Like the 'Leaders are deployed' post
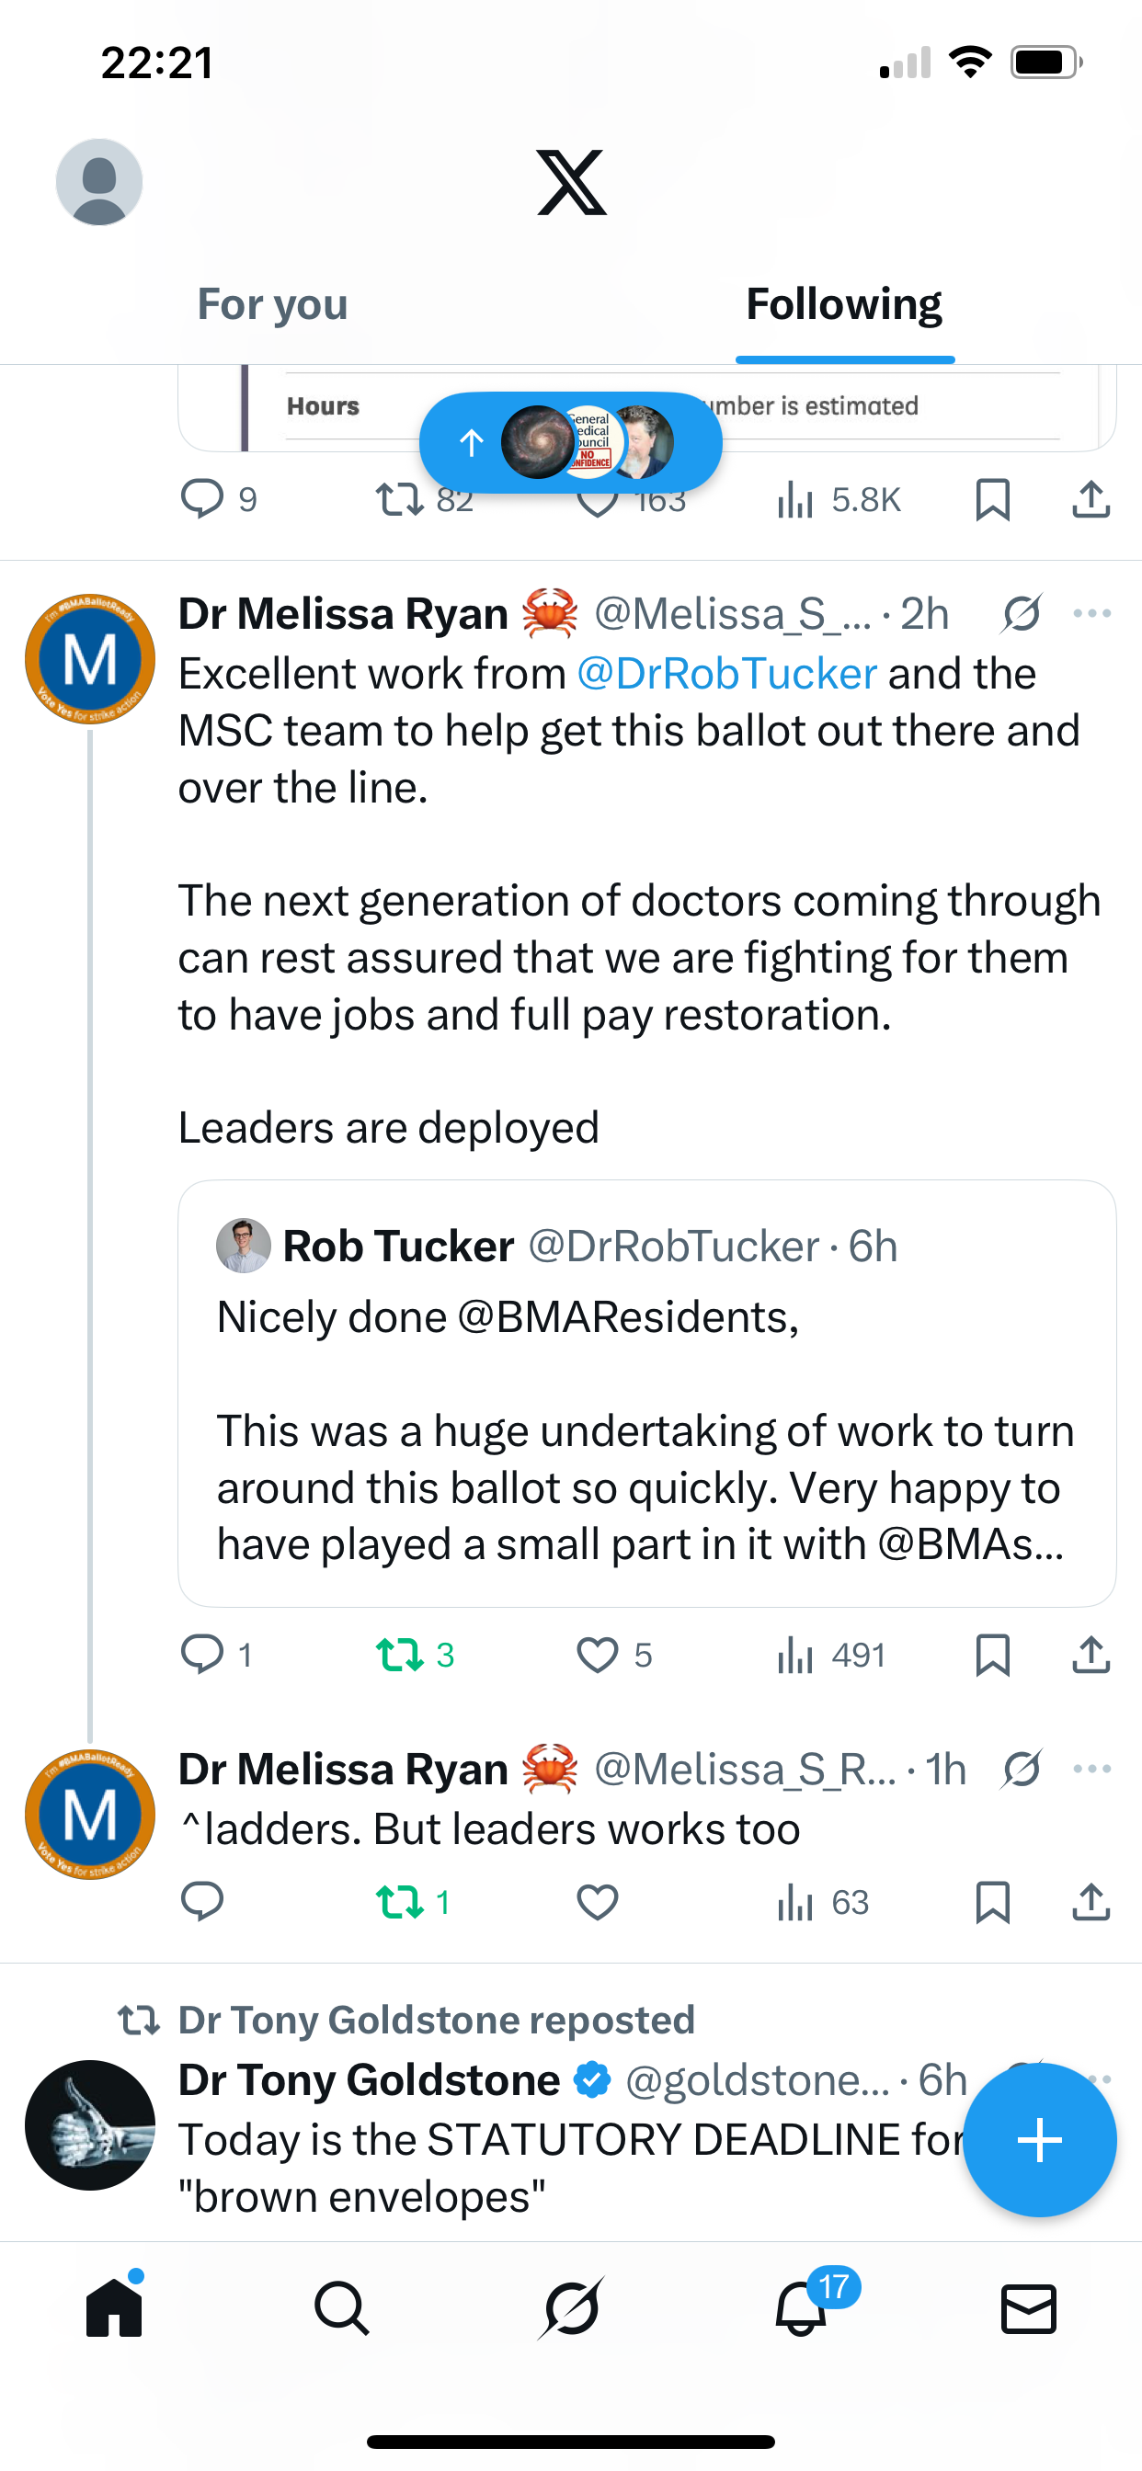This screenshot has width=1142, height=2471. pos(598,1655)
